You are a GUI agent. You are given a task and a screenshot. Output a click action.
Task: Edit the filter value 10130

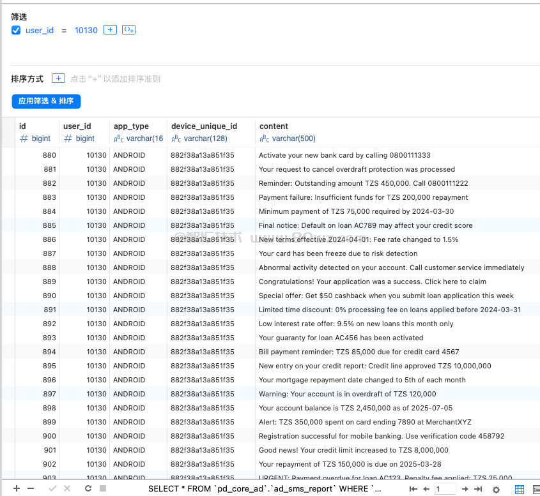click(86, 30)
